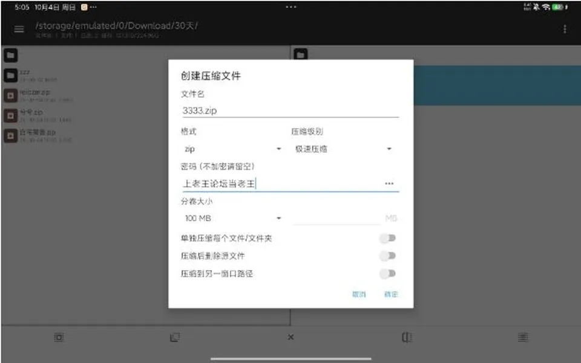
Task: Tap the stacked-squares icon in bottom toolbar
Action: tap(175, 337)
